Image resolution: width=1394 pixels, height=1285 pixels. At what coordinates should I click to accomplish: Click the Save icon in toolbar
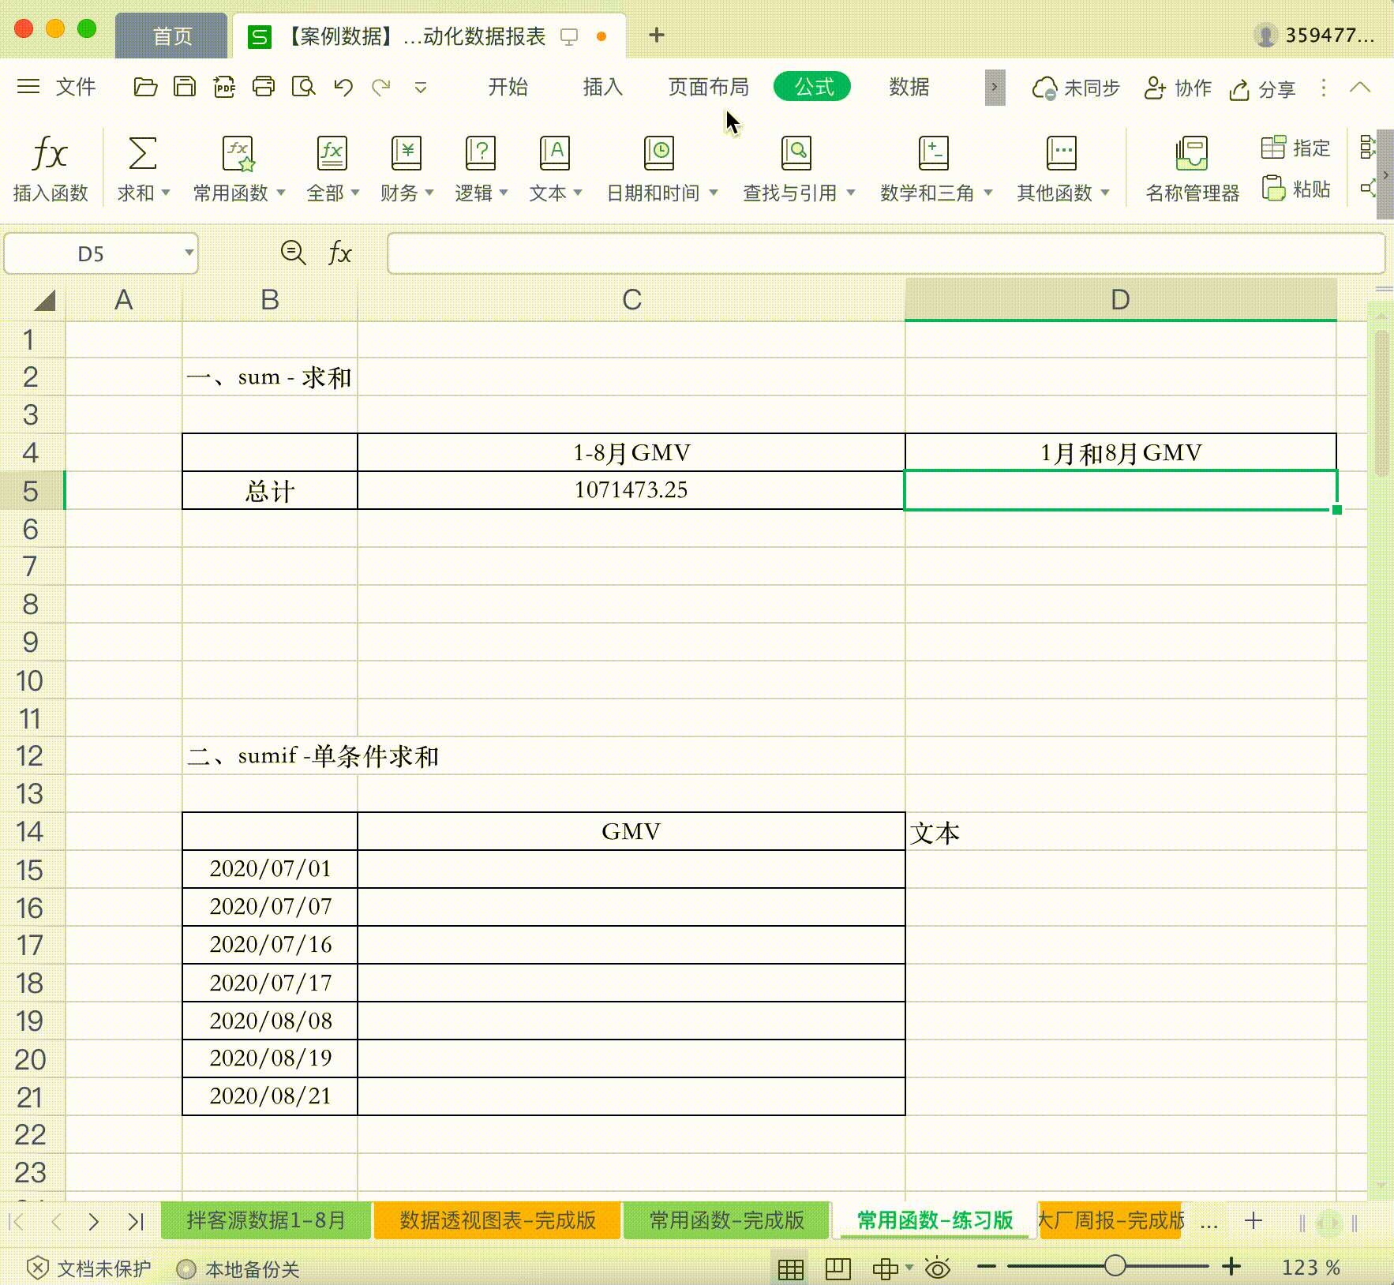(185, 87)
